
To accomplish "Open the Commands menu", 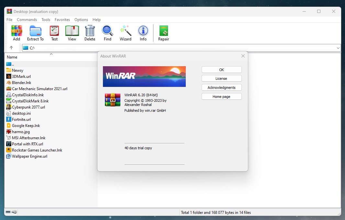I will (x=27, y=19).
